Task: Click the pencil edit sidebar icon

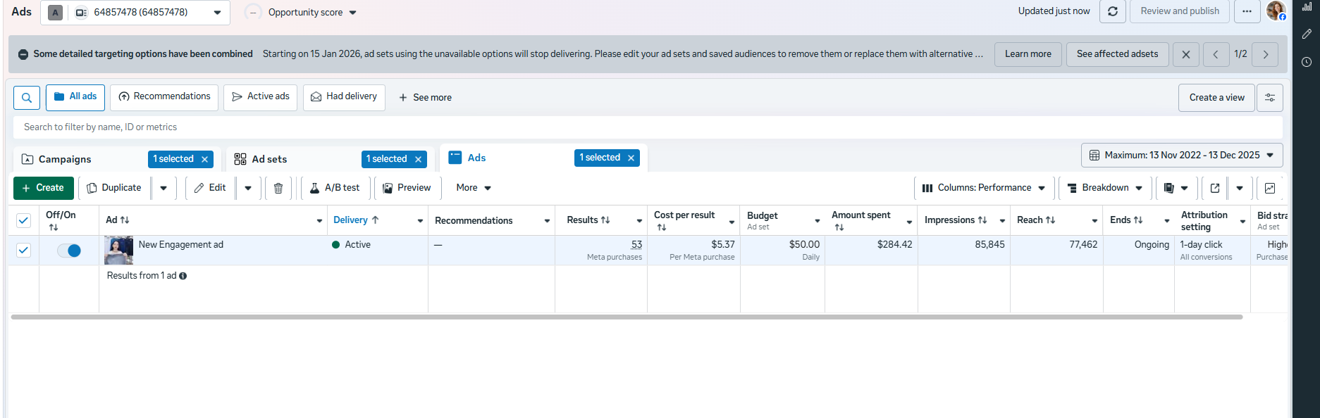Action: pyautogui.click(x=1307, y=34)
